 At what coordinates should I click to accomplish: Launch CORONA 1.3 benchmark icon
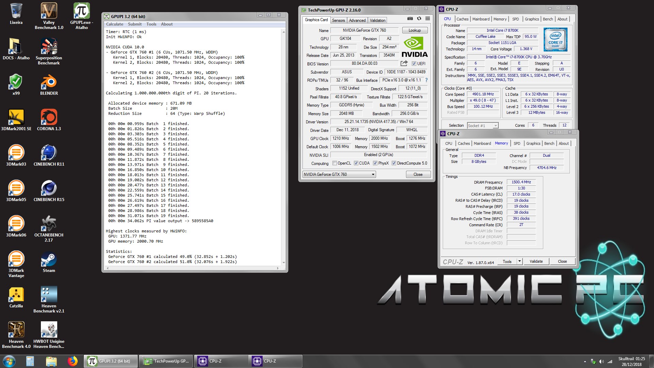coord(49,120)
